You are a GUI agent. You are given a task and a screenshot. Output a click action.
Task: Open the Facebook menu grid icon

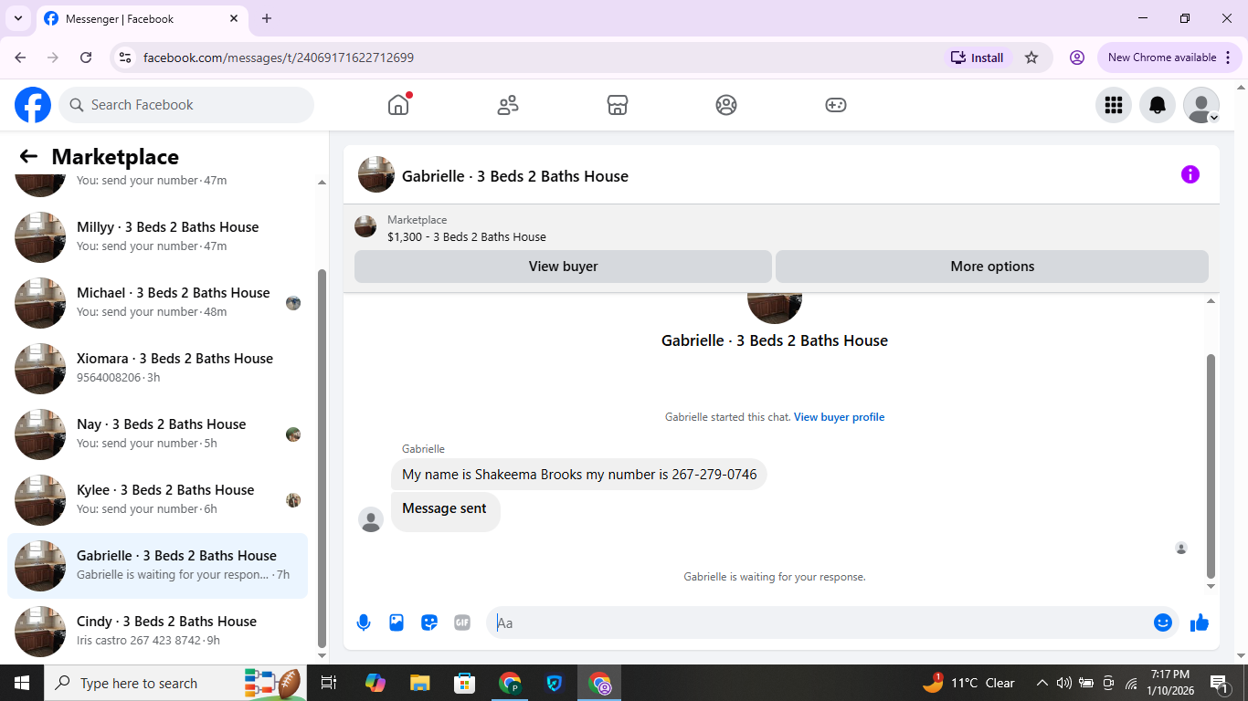click(x=1114, y=105)
